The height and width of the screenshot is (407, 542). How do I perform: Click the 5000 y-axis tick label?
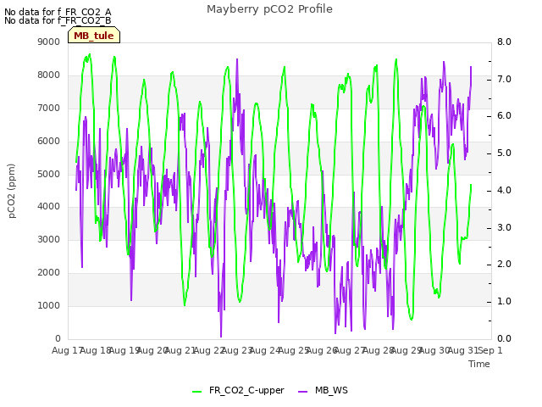pyautogui.click(x=49, y=174)
